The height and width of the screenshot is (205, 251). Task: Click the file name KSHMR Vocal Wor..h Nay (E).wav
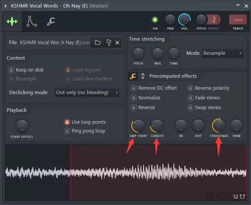click(55, 43)
